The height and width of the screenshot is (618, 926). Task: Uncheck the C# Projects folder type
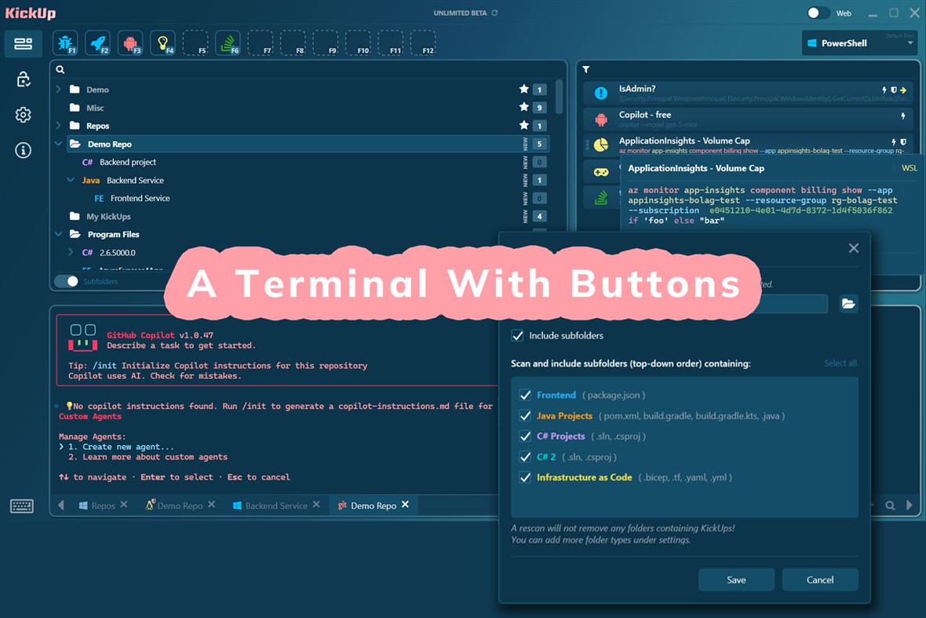(524, 437)
